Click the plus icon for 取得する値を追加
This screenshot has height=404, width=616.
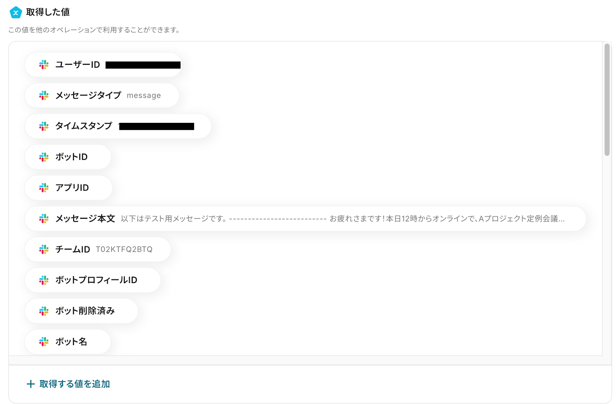tap(31, 384)
